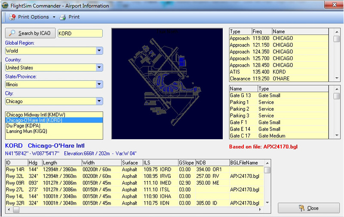Click the Search by ICAO button
This screenshot has width=344, height=217.
[30, 33]
